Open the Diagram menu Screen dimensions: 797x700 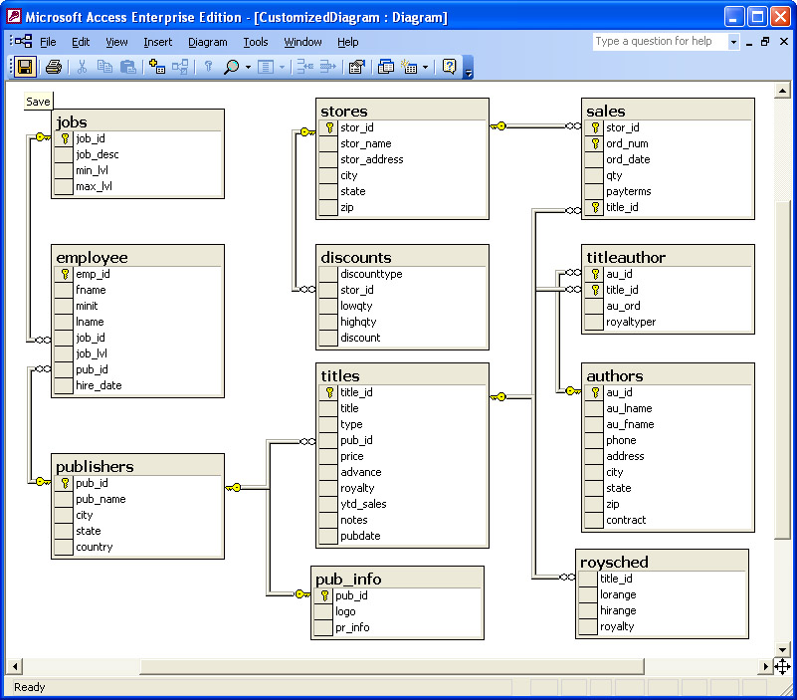(x=207, y=42)
